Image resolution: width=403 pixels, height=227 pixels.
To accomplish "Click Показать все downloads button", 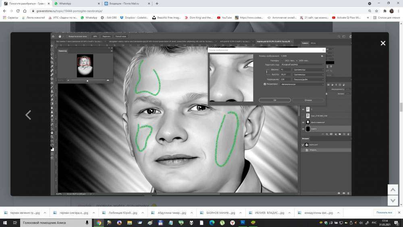I will click(384, 212).
